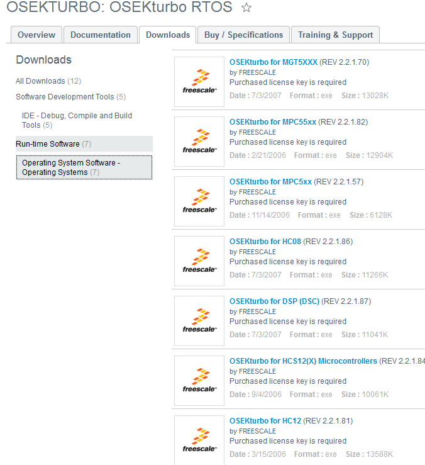The width and height of the screenshot is (425, 465).
Task: Open OSEKturbo for HC08 download link
Action: (x=265, y=242)
